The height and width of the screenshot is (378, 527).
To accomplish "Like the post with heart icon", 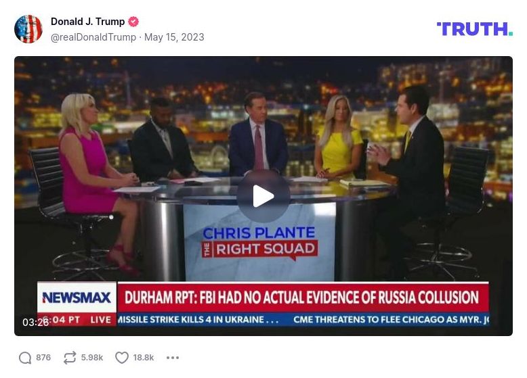I will point(122,358).
